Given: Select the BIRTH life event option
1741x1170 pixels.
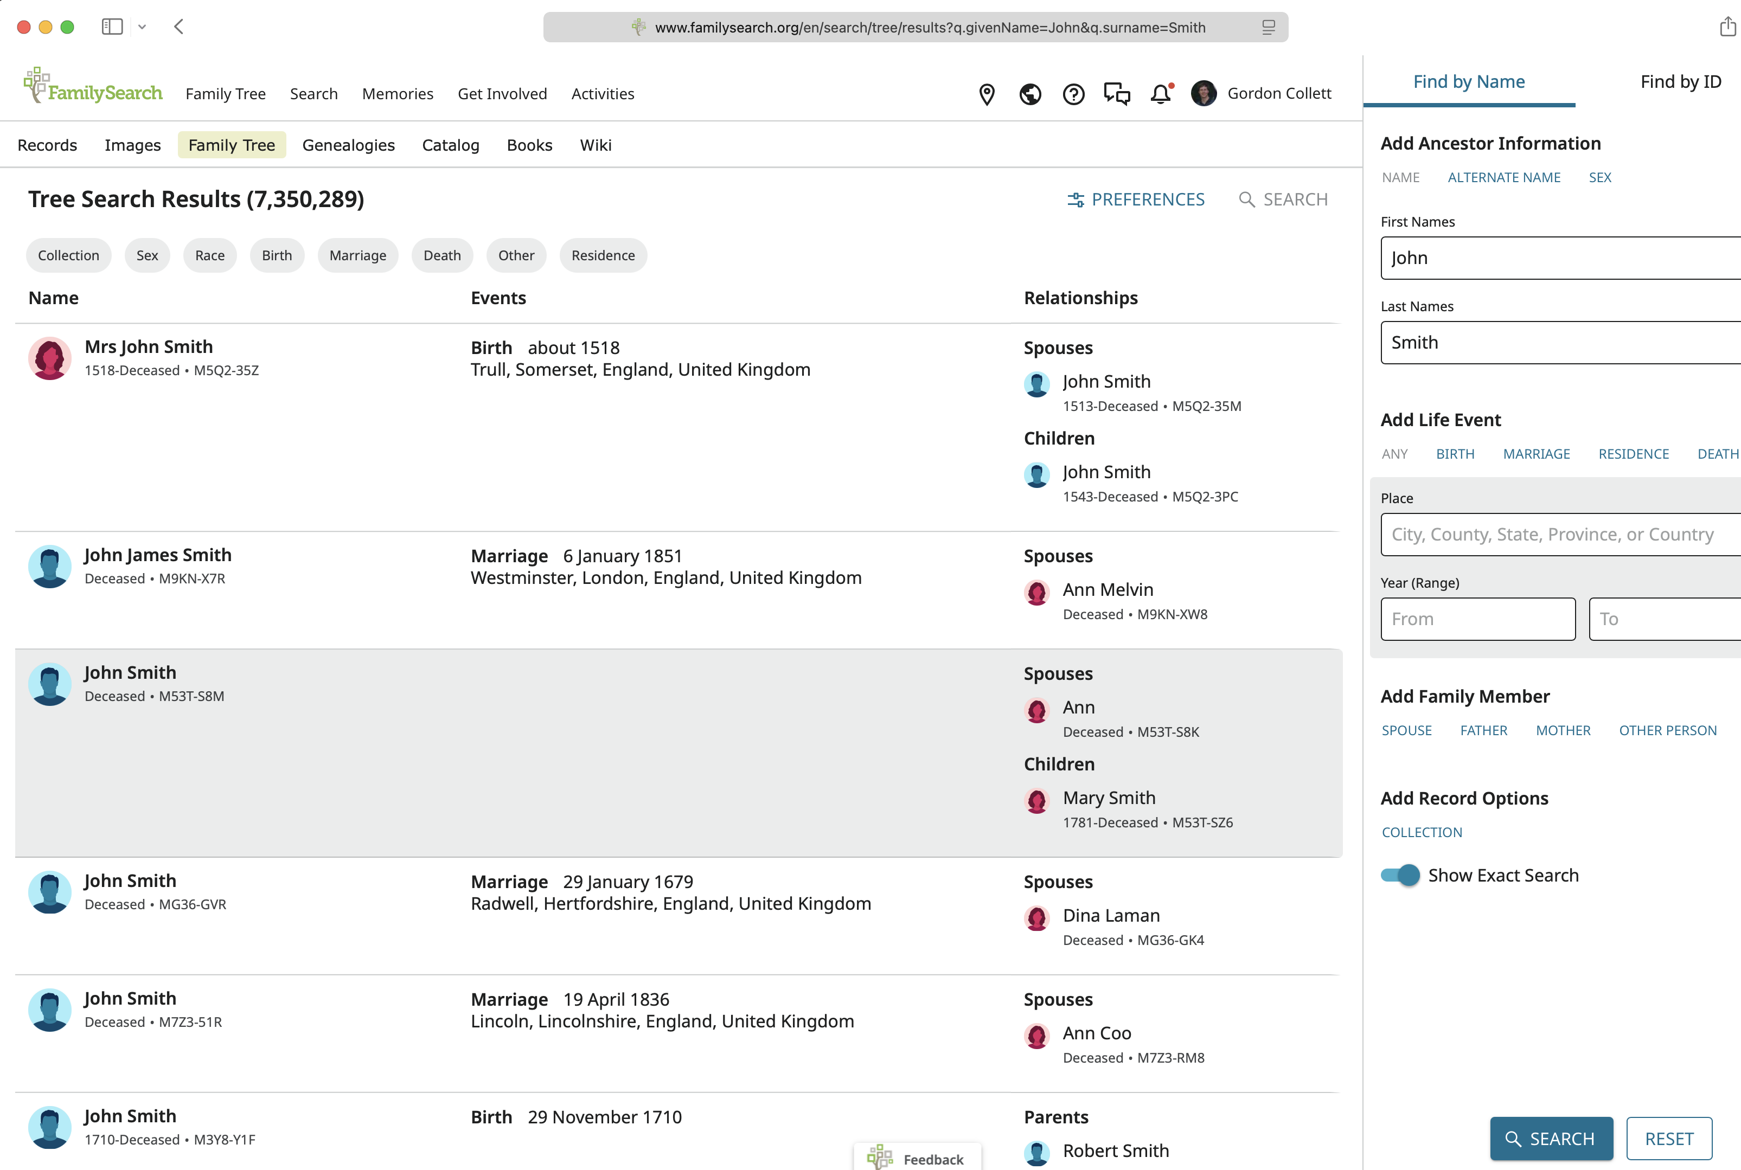Looking at the screenshot, I should (x=1455, y=454).
